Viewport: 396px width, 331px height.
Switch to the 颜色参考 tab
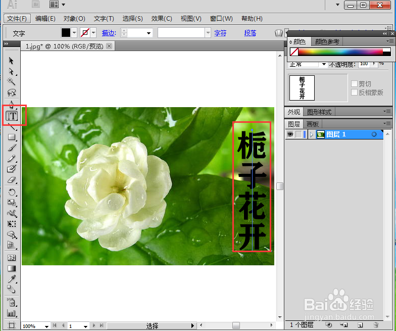click(327, 41)
